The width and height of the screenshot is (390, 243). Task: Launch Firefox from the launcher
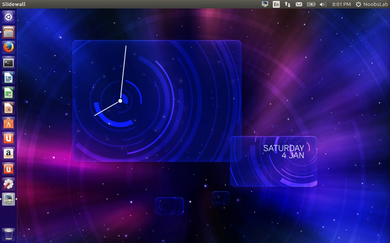point(9,47)
